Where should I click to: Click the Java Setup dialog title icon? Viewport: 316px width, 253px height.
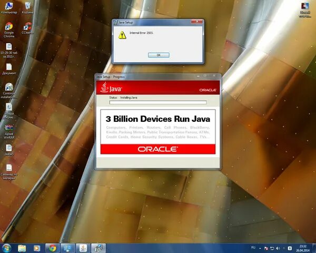tap(115, 22)
